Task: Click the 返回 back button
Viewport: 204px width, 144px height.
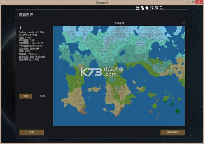Action: pyautogui.click(x=32, y=132)
